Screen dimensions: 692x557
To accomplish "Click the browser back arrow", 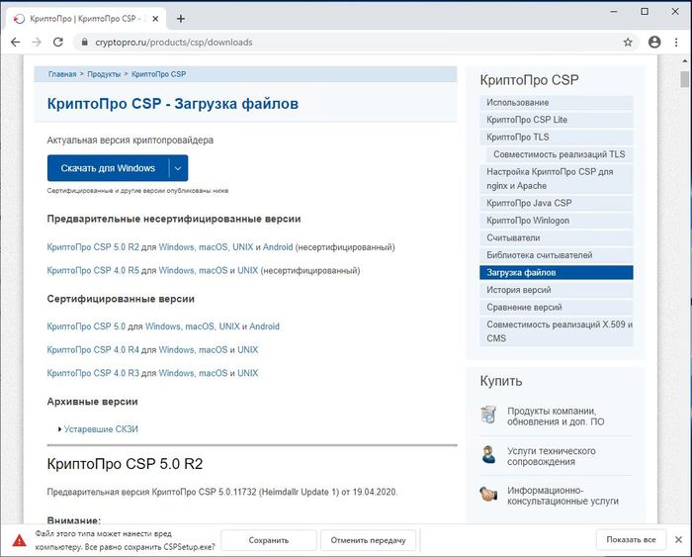I will click(x=16, y=42).
